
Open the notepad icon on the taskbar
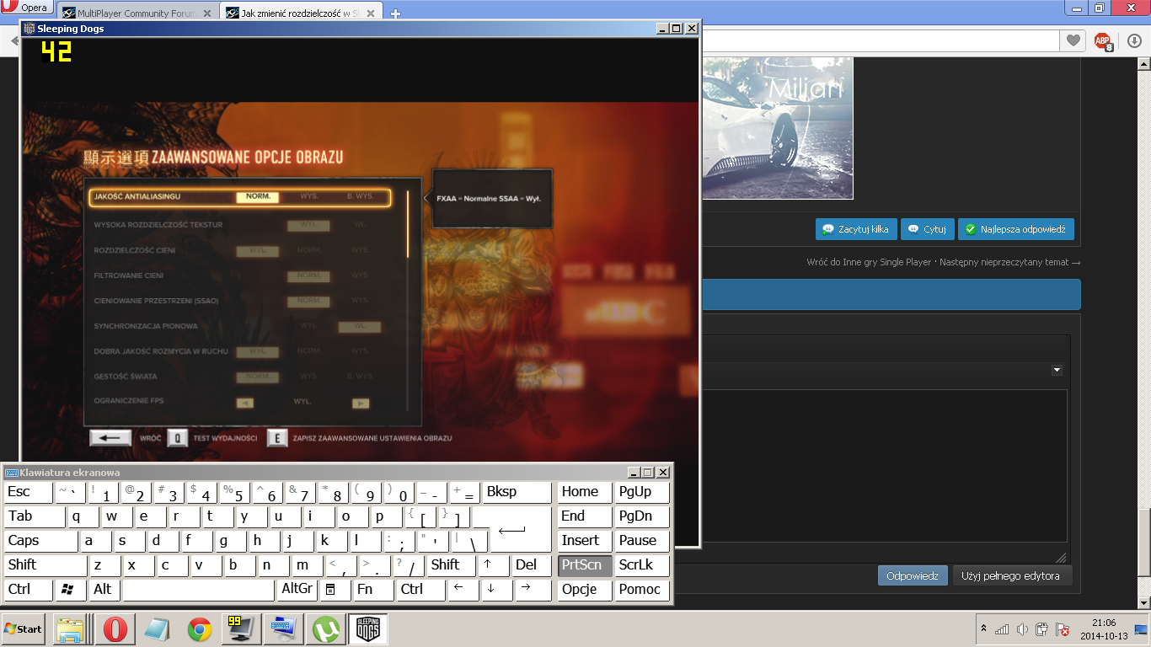click(x=158, y=629)
